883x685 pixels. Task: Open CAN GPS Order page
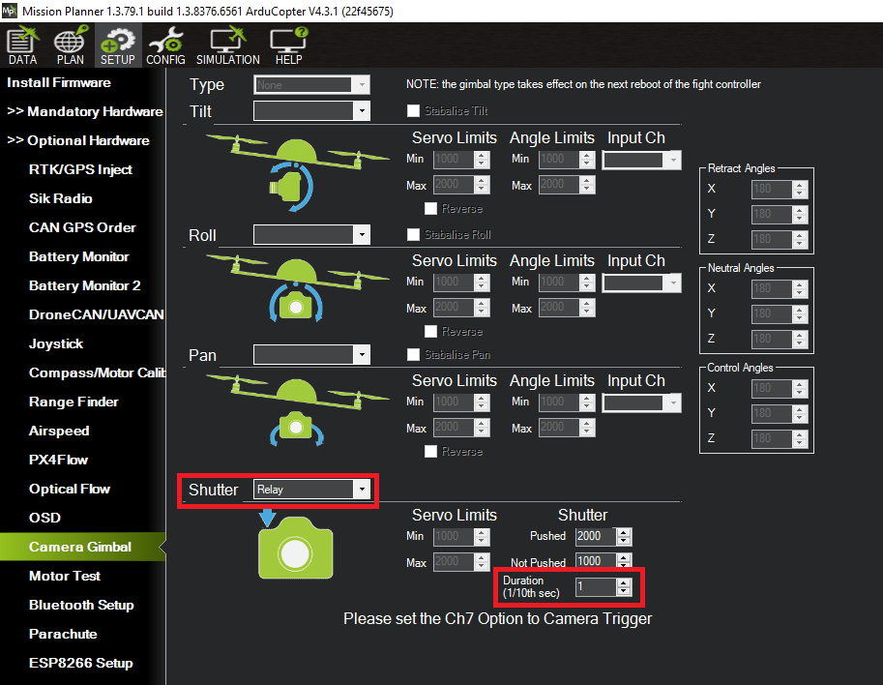click(82, 227)
